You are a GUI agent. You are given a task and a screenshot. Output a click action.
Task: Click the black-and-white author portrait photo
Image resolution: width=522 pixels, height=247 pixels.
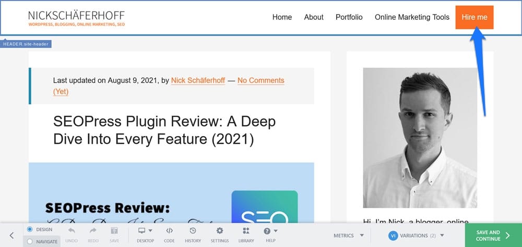click(x=420, y=138)
